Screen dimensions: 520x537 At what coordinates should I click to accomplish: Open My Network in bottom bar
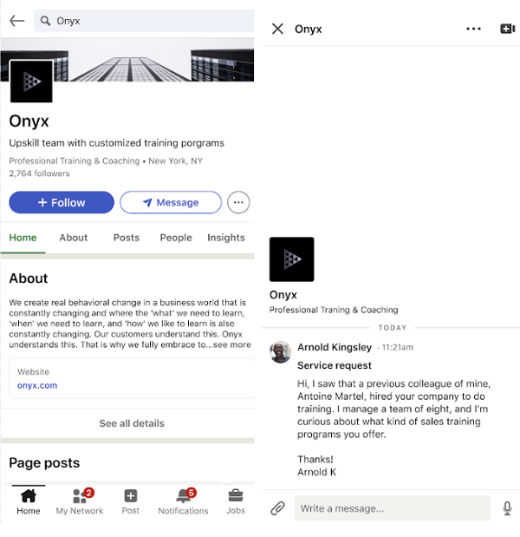coord(80,501)
